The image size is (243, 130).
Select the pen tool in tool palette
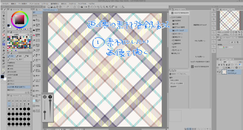click(x=3, y=35)
